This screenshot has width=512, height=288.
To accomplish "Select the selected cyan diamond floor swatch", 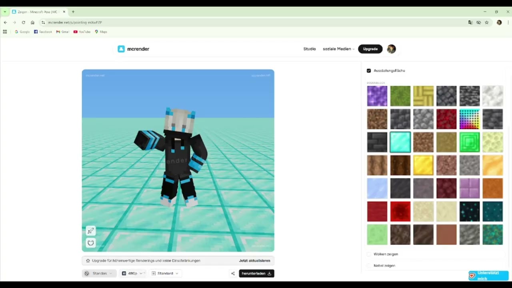I will pos(400,142).
